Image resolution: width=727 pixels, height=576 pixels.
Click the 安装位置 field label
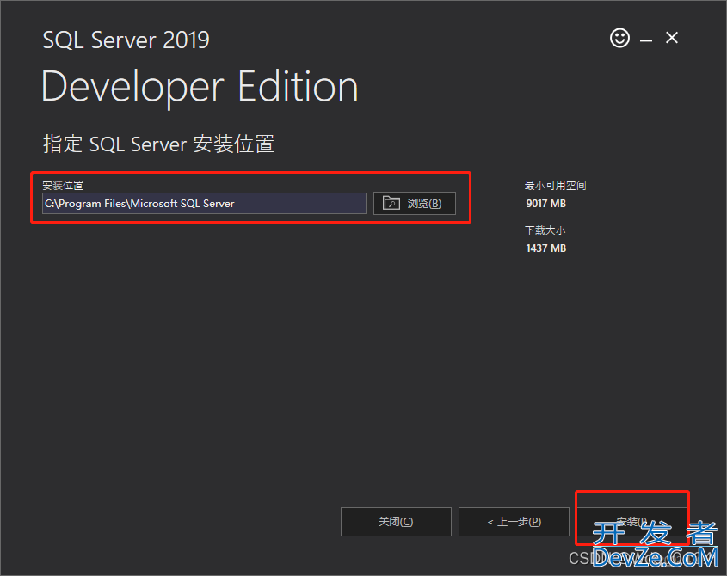(x=63, y=186)
